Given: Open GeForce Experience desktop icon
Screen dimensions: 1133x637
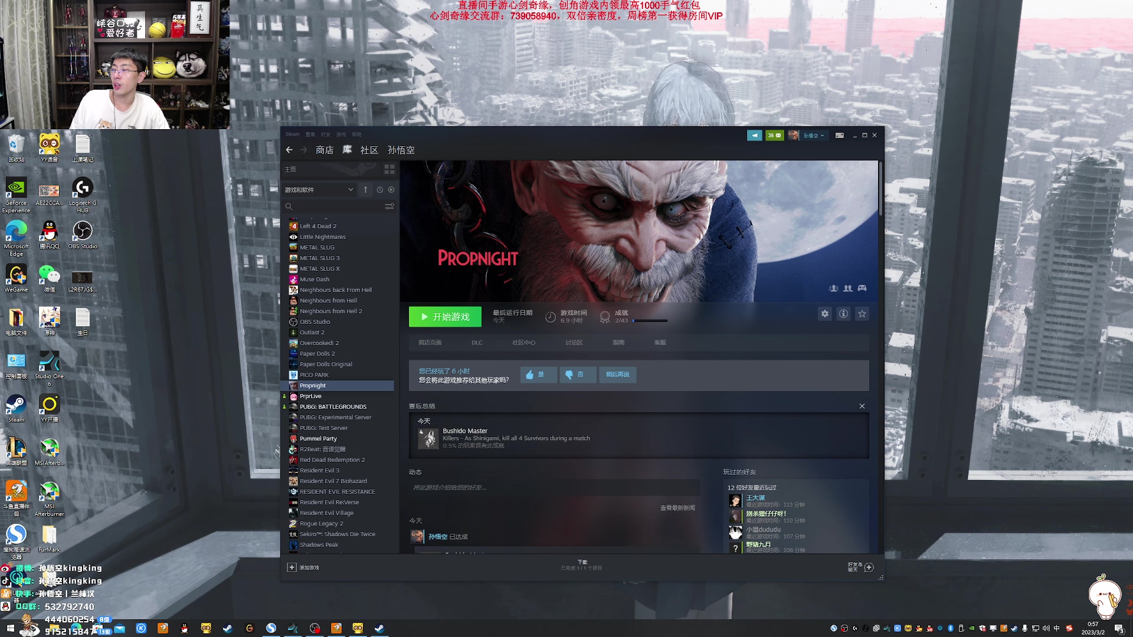Looking at the screenshot, I should 16,195.
